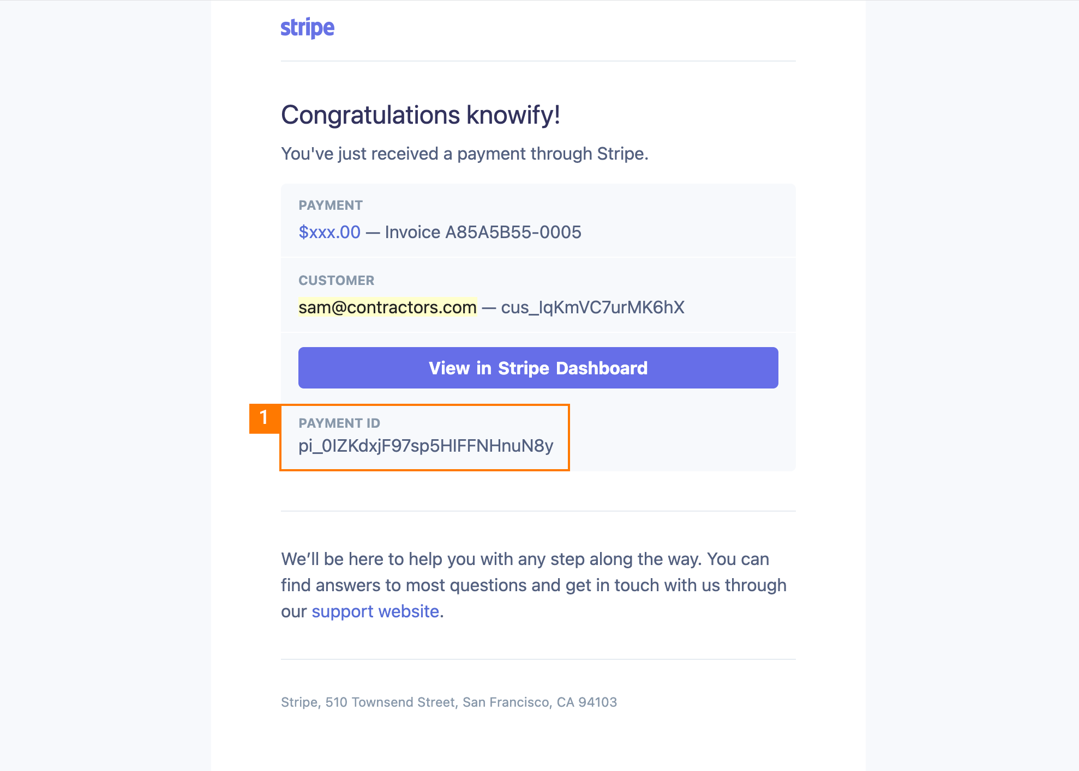Click the PAYMENT section label
The width and height of the screenshot is (1079, 771).
tap(331, 205)
